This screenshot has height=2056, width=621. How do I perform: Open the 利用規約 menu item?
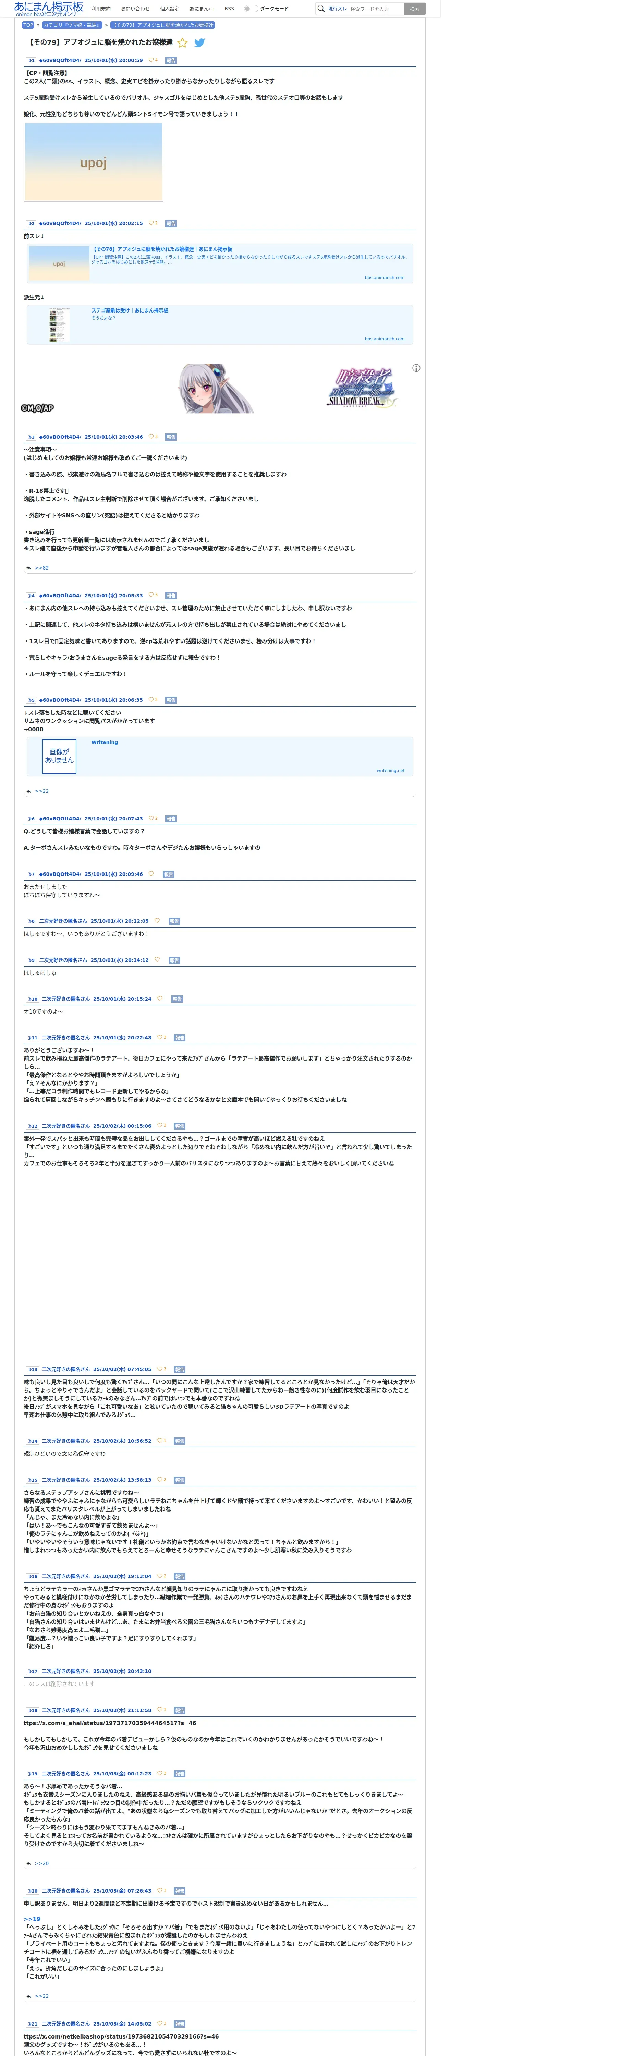(101, 9)
